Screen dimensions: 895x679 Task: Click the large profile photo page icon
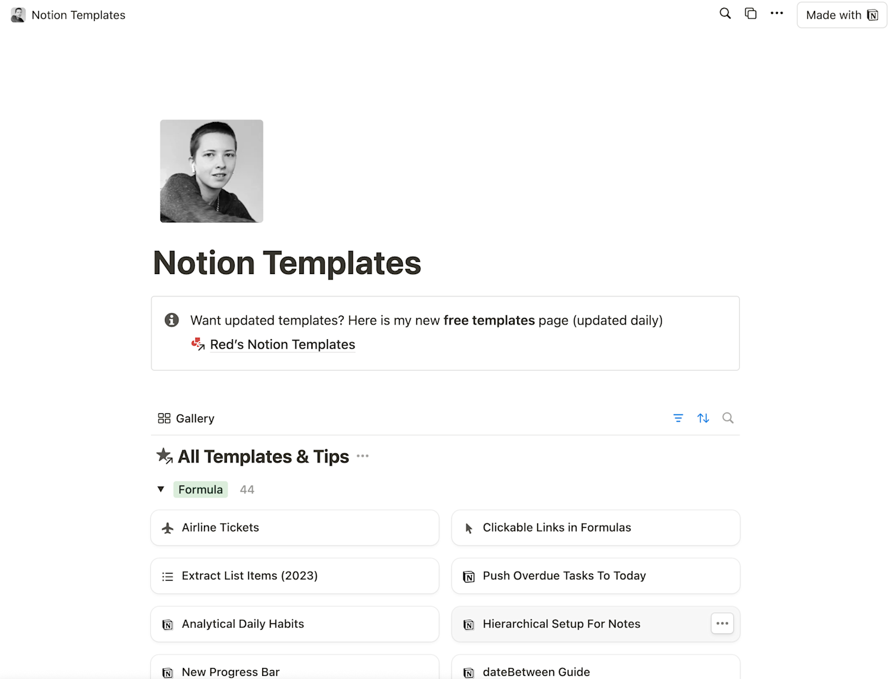point(212,171)
